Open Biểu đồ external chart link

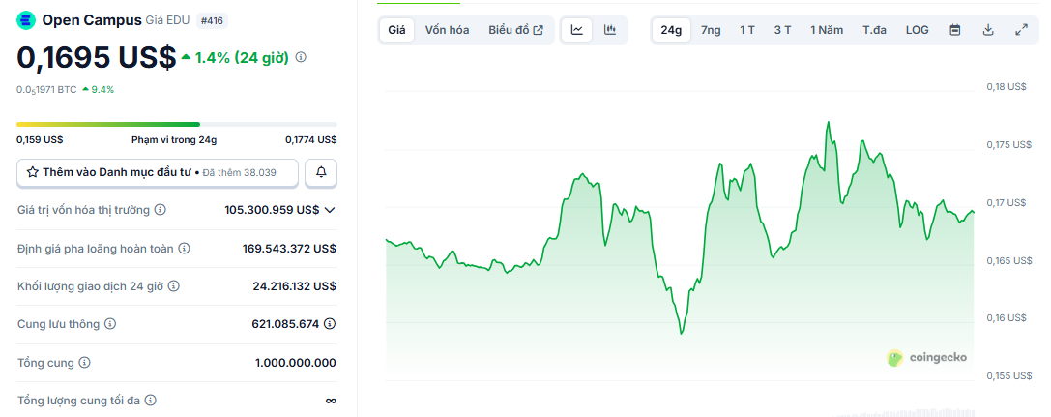515,30
